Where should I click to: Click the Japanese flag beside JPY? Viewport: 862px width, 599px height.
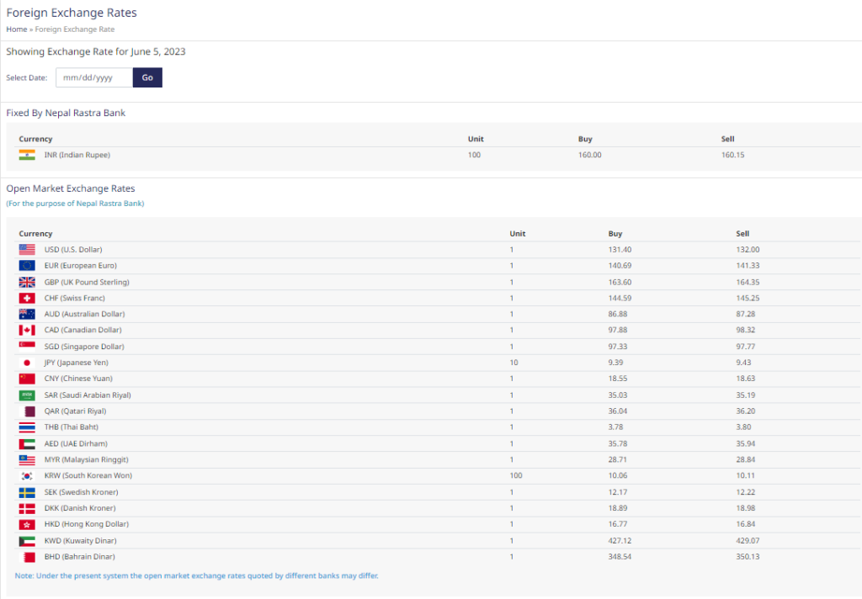click(27, 363)
